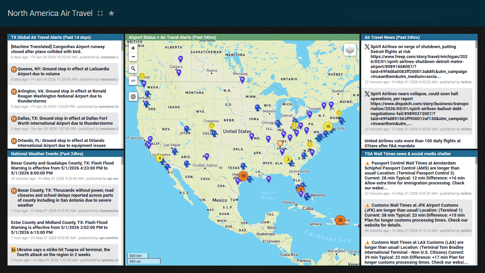Select the map measure ruler tool

tap(133, 81)
